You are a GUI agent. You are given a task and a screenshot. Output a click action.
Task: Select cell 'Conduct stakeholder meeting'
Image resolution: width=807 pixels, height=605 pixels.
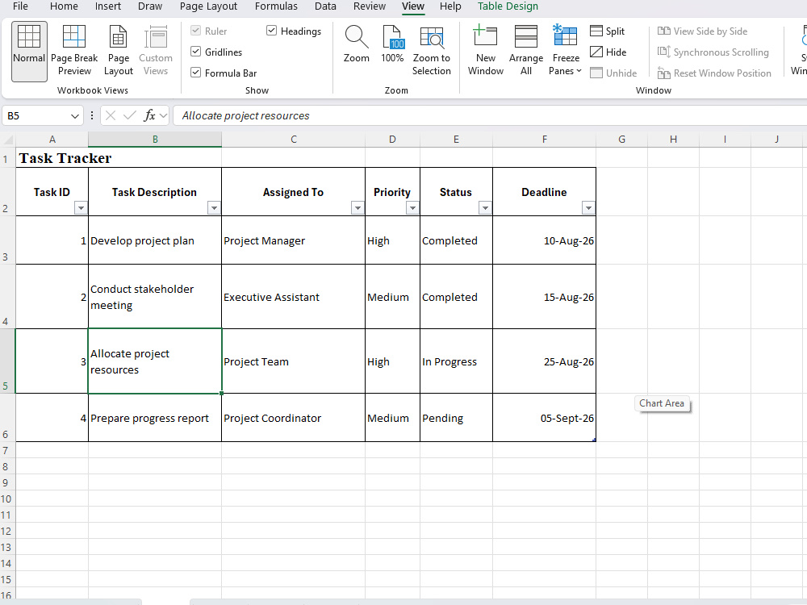pyautogui.click(x=155, y=297)
